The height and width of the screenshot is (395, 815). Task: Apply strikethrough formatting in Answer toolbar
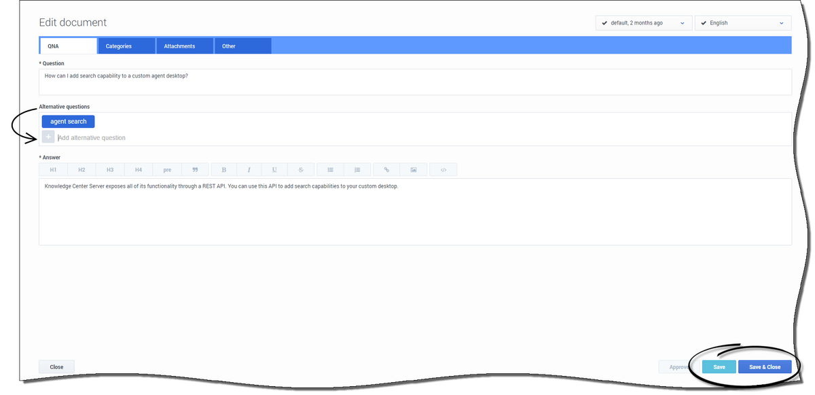[x=300, y=170]
